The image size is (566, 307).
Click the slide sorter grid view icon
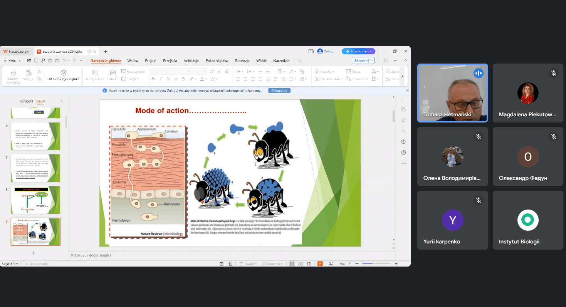[x=301, y=264]
